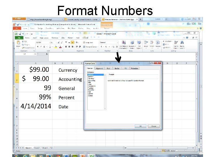Select Currency in Category list

tap(91, 78)
